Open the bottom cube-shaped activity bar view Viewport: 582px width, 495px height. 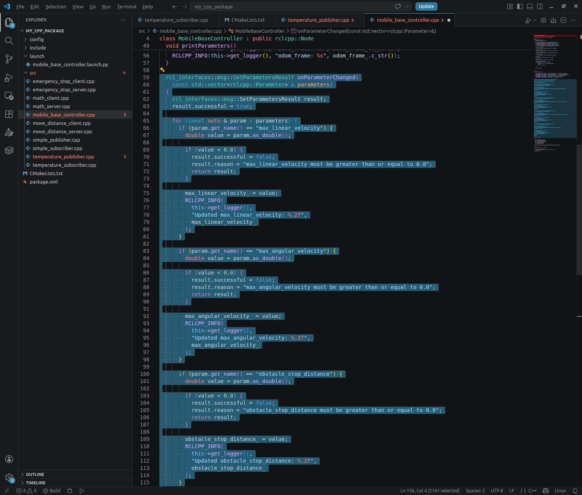[9, 150]
